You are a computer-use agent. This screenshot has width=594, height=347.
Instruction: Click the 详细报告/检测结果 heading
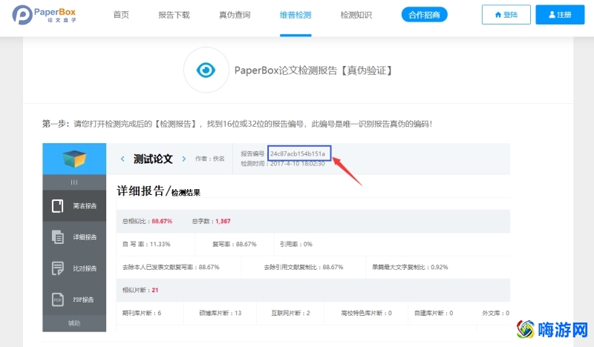[x=158, y=191]
